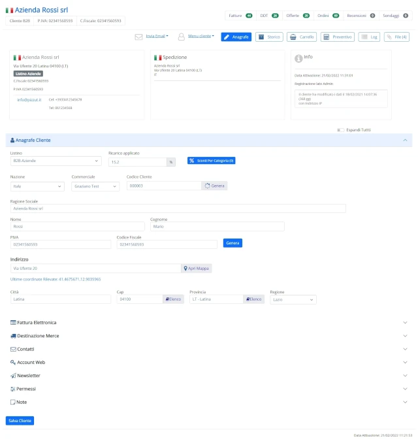Click the user icon beside Menu cliente
Viewport: 418px width, 447px height.
[x=181, y=37]
